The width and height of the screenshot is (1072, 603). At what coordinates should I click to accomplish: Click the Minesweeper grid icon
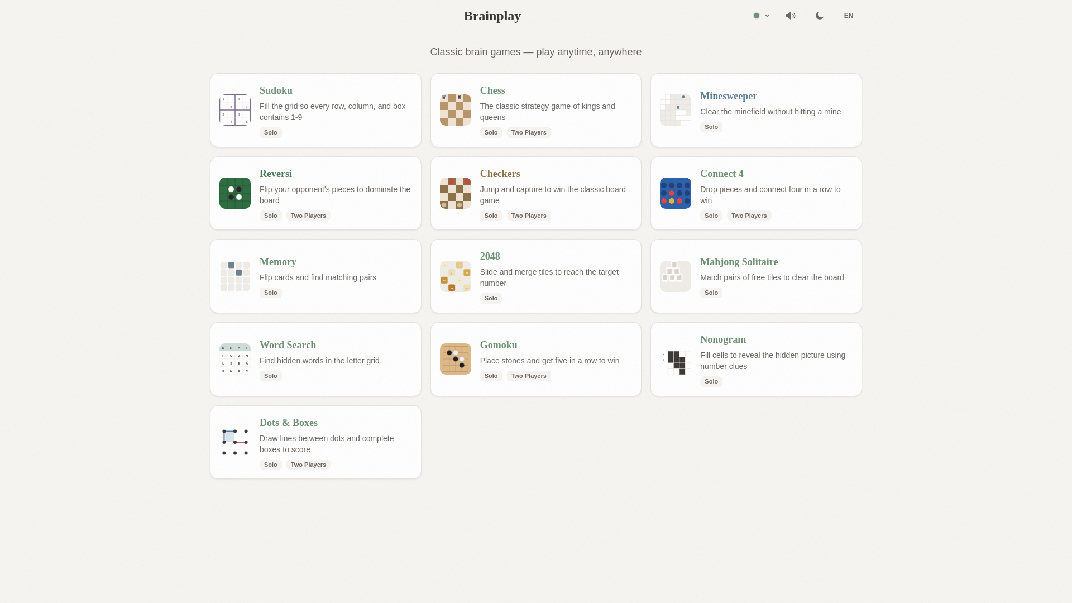675,110
